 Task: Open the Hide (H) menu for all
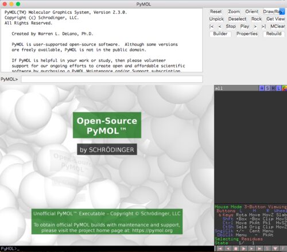click(x=273, y=88)
